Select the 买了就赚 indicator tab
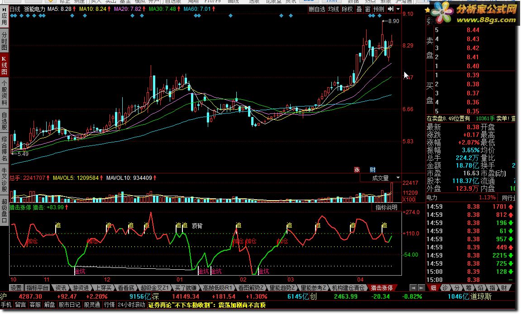 [x=186, y=288]
